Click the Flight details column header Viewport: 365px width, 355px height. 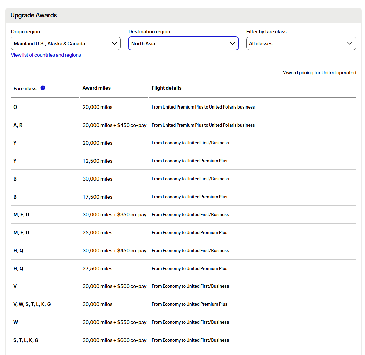pyautogui.click(x=167, y=88)
